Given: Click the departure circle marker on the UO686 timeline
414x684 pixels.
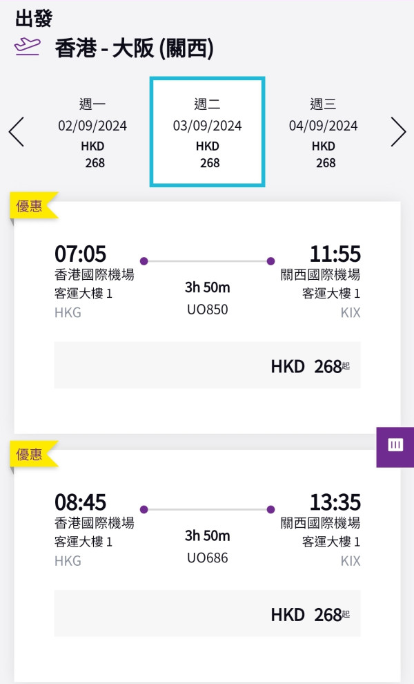Looking at the screenshot, I should [144, 509].
